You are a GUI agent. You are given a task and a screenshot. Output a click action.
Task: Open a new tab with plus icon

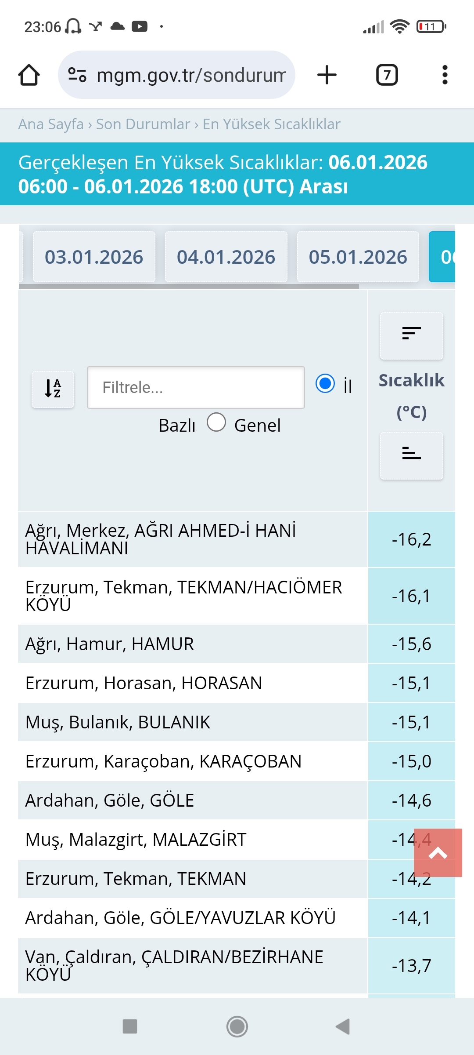click(327, 75)
